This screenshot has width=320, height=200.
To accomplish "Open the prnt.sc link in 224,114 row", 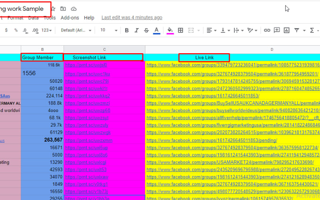I will point(88,96).
